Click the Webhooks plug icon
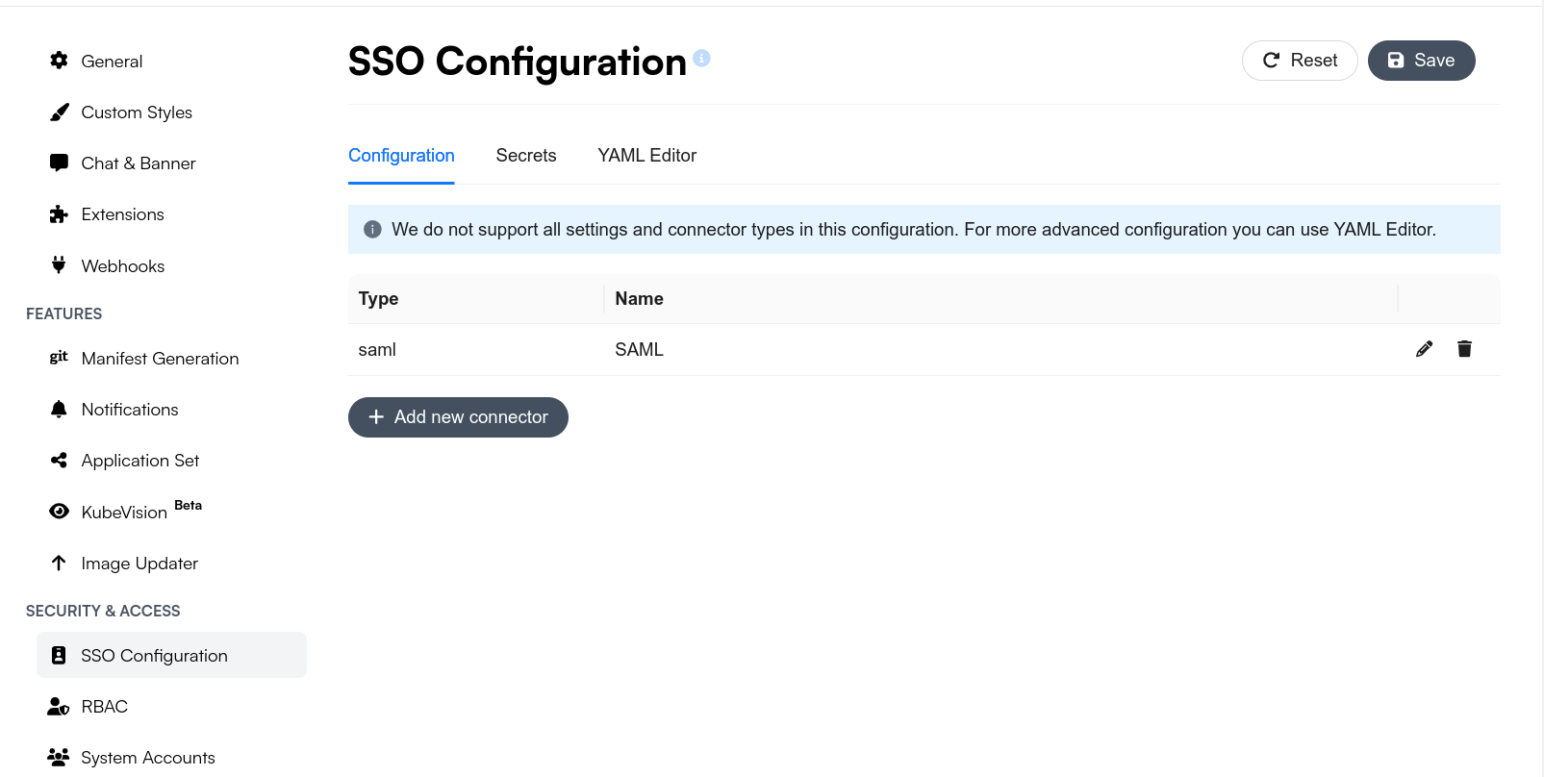This screenshot has width=1544, height=777. [x=59, y=265]
